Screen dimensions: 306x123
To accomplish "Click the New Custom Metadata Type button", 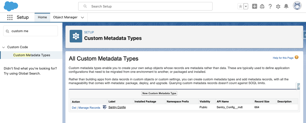I will pyautogui.click(x=159, y=93).
